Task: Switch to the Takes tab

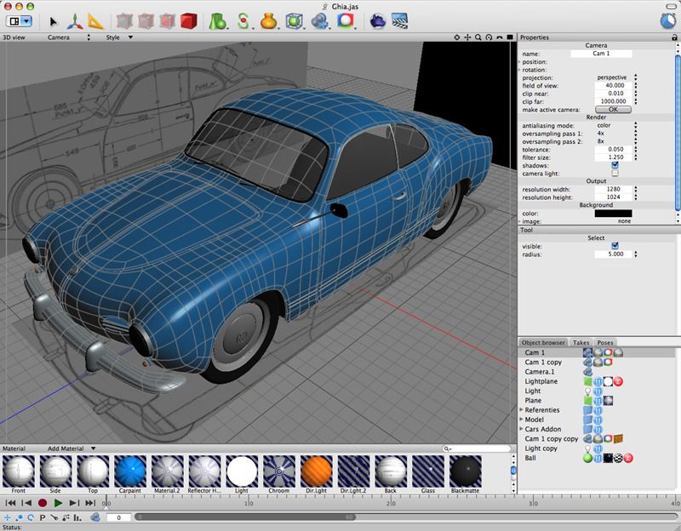Action: (580, 341)
